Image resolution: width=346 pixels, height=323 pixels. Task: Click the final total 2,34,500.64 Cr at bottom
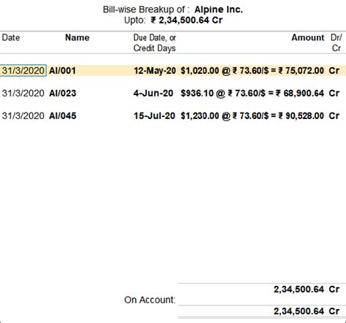point(307,311)
